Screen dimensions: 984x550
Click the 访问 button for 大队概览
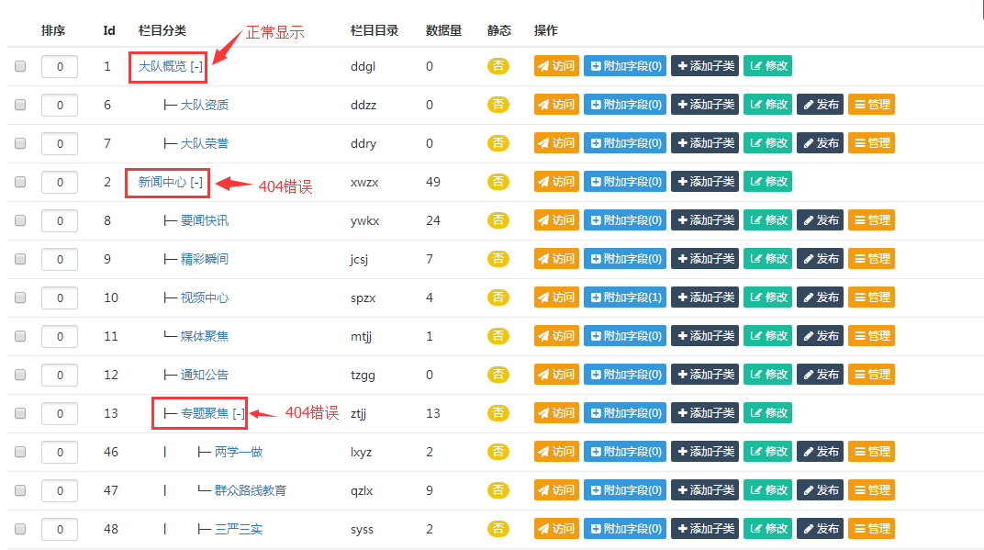pos(556,66)
